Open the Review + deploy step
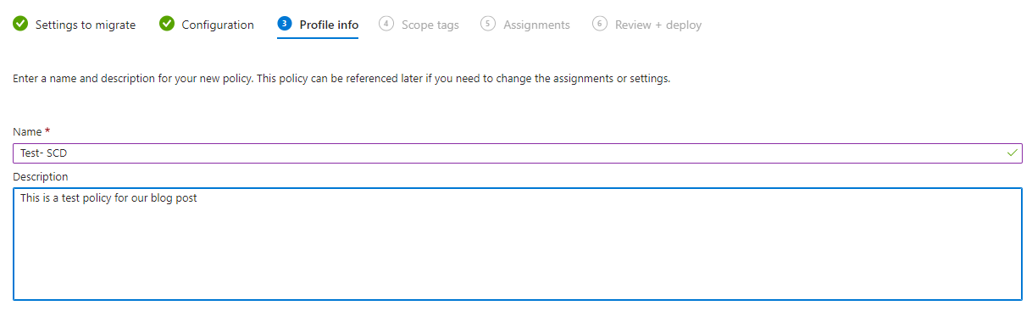 pyautogui.click(x=658, y=25)
